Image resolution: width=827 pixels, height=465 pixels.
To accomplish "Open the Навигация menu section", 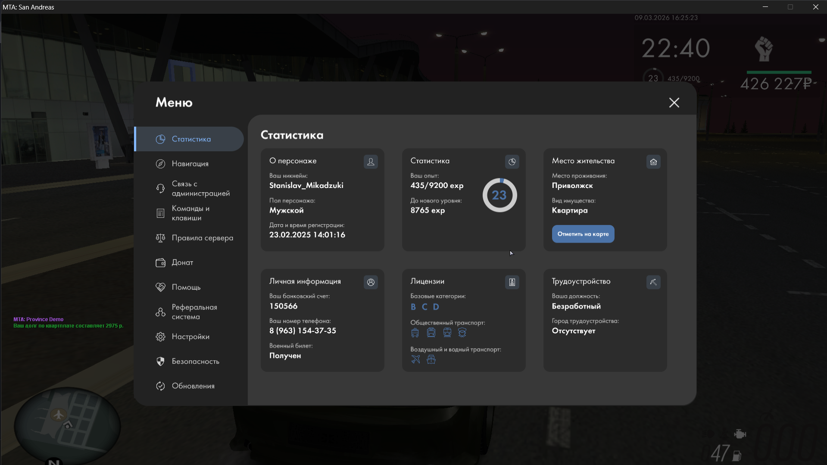I will coord(190,164).
